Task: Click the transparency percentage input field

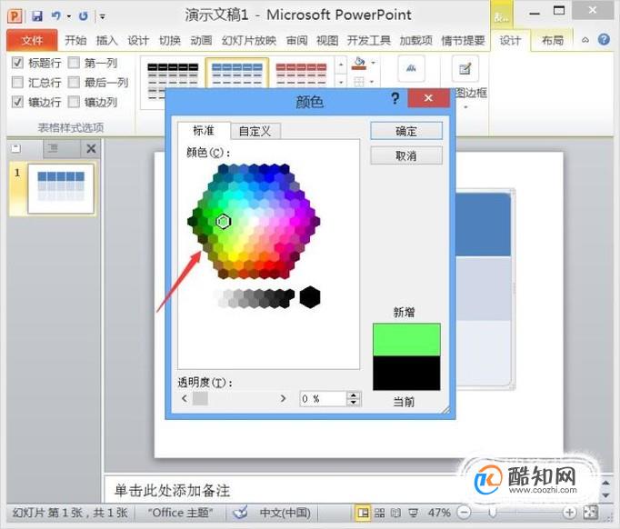Action: [x=323, y=398]
